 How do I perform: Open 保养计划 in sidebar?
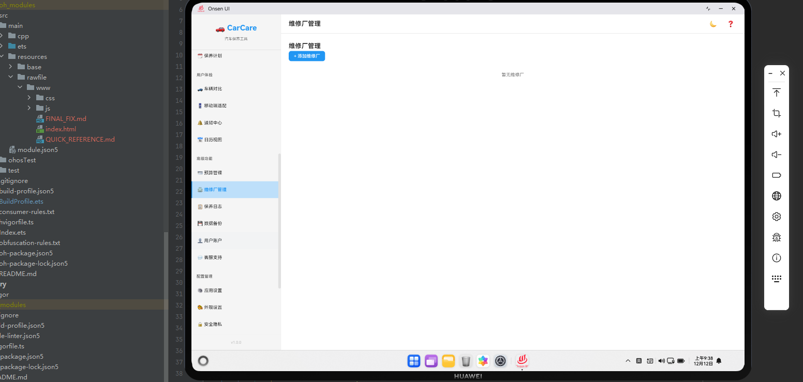(x=236, y=56)
